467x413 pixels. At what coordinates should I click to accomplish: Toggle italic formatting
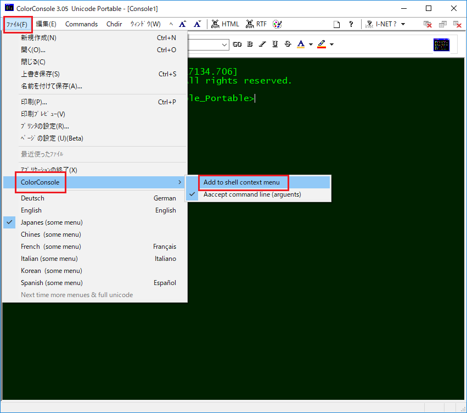point(262,44)
